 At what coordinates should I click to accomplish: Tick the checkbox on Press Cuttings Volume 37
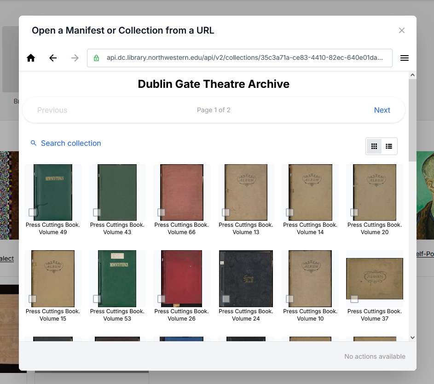click(354, 298)
